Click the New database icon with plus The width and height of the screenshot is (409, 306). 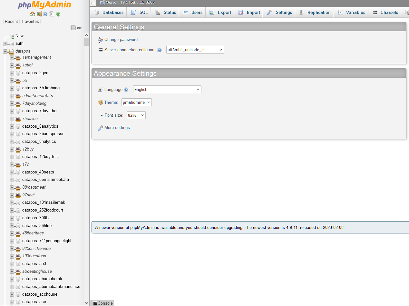pos(12,36)
